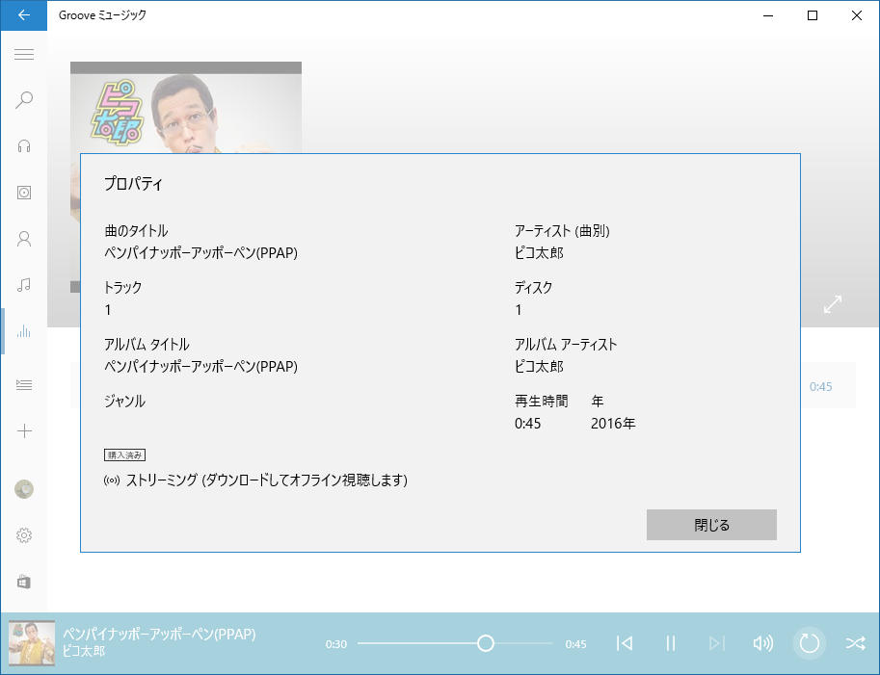Toggle repeat mode
Image resolution: width=880 pixels, height=675 pixels.
click(x=810, y=643)
